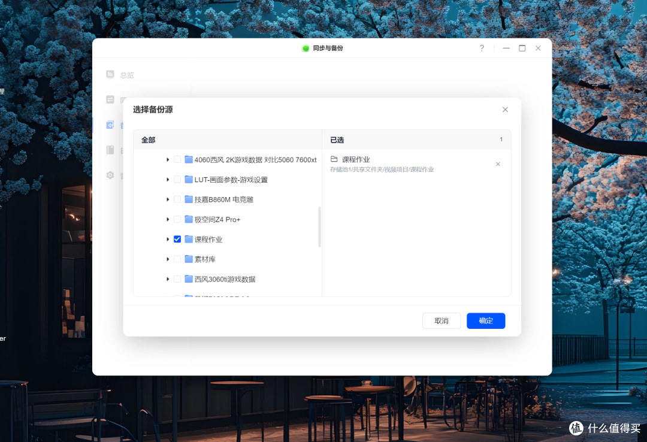Expand the 技嘉B860M 电竞雕 folder

(168, 199)
